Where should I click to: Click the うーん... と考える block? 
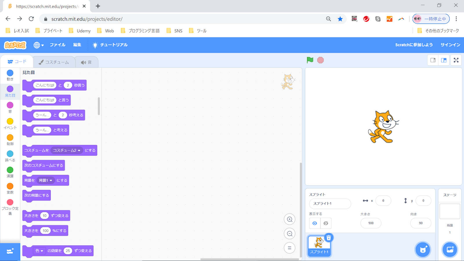point(46,130)
